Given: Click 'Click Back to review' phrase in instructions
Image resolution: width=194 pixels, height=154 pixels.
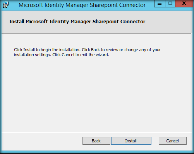Looking at the screenshot, I should pos(100,50).
